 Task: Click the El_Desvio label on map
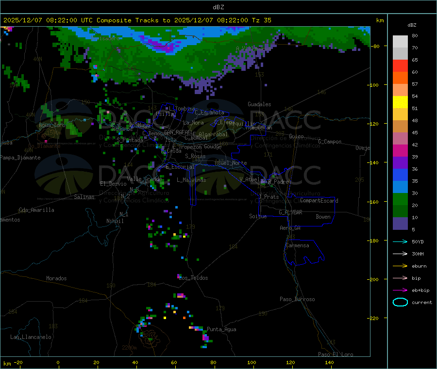(x=113, y=184)
